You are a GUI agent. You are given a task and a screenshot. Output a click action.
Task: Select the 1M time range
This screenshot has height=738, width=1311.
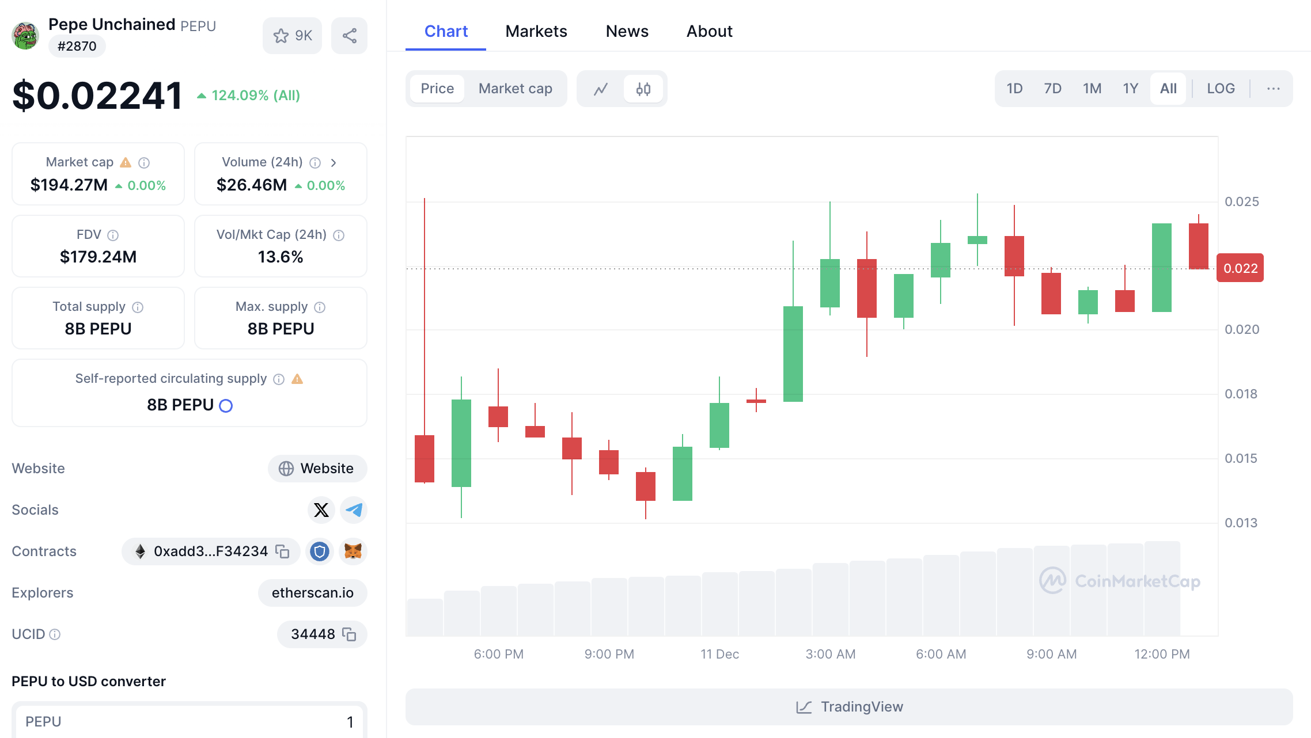click(x=1092, y=89)
